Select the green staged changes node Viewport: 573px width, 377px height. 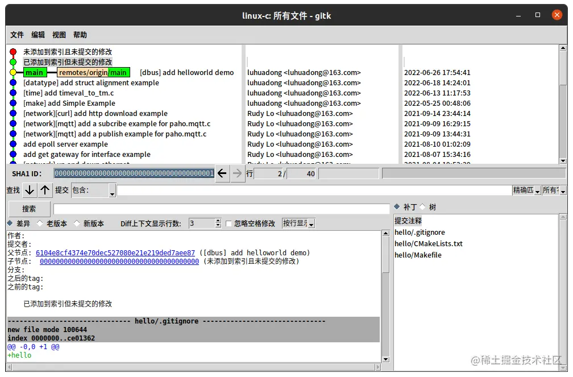(13, 62)
